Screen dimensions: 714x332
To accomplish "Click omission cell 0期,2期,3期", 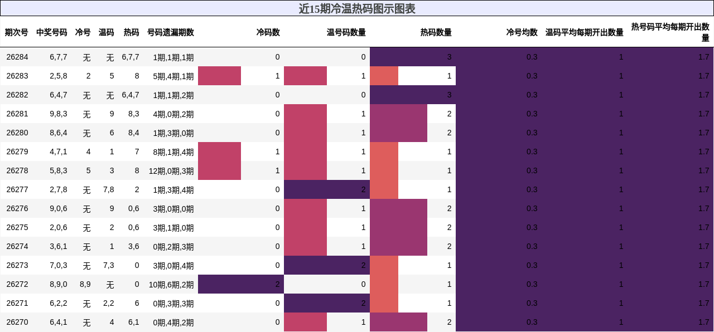I will 173,246.
